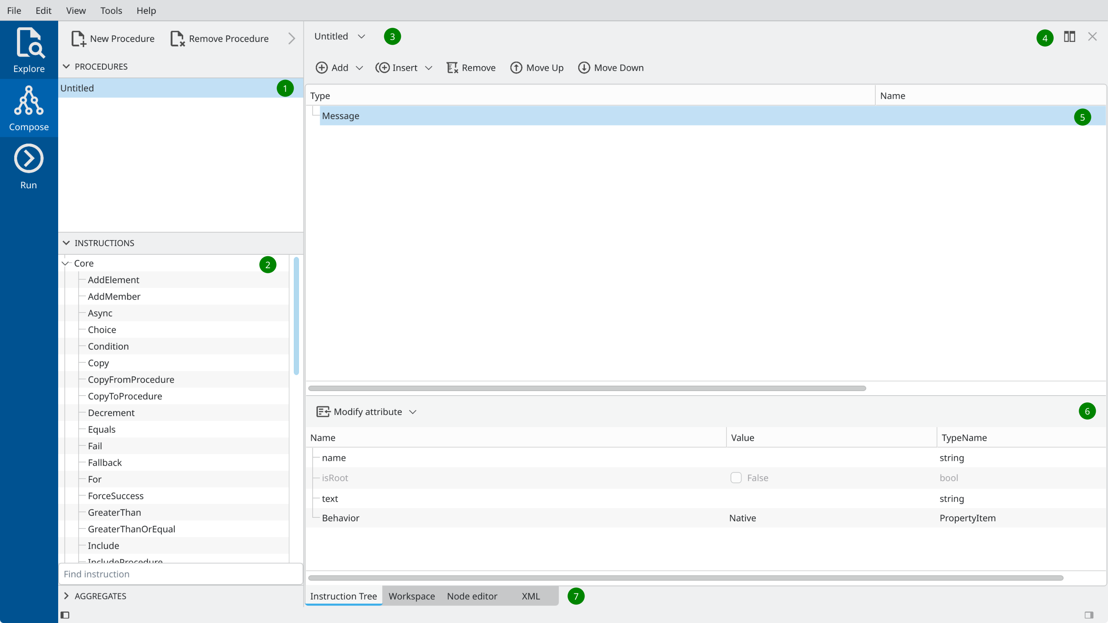The image size is (1108, 623).
Task: Toggle the isRoot checkbox
Action: (736, 478)
